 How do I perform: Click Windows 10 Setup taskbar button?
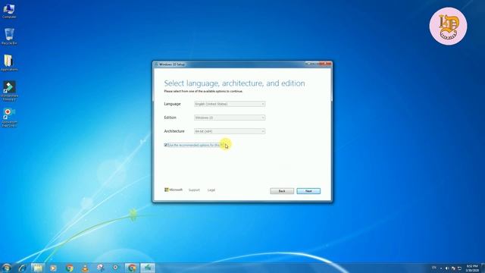[148, 268]
